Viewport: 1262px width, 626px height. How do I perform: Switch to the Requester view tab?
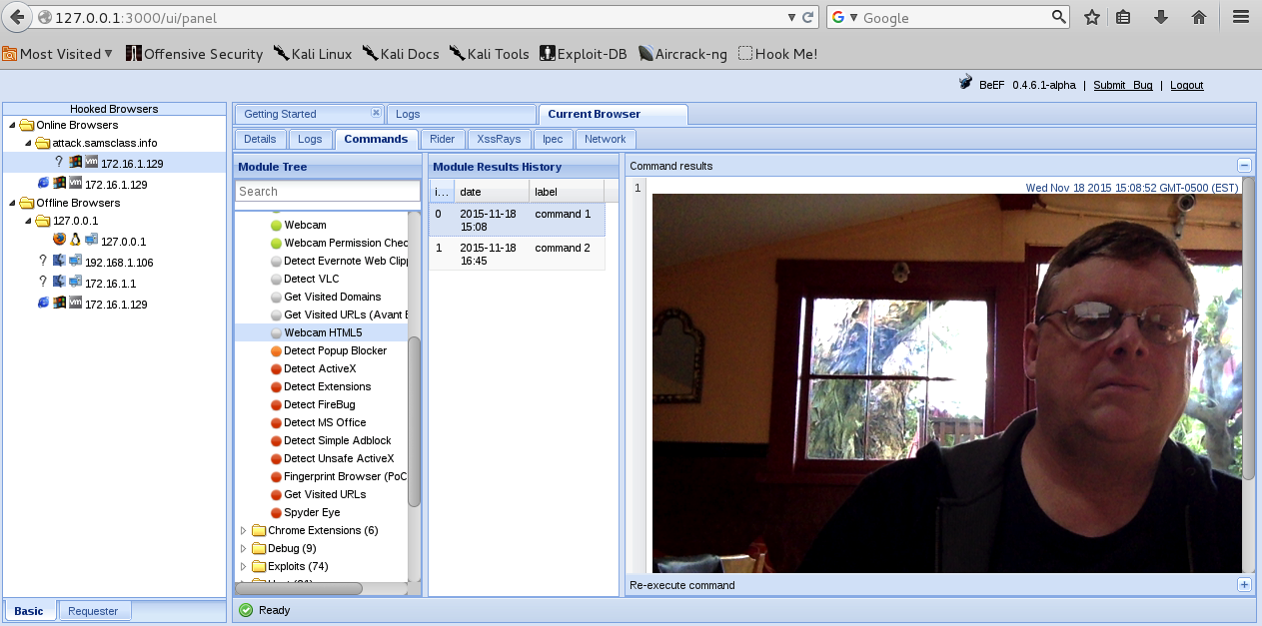coord(93,611)
